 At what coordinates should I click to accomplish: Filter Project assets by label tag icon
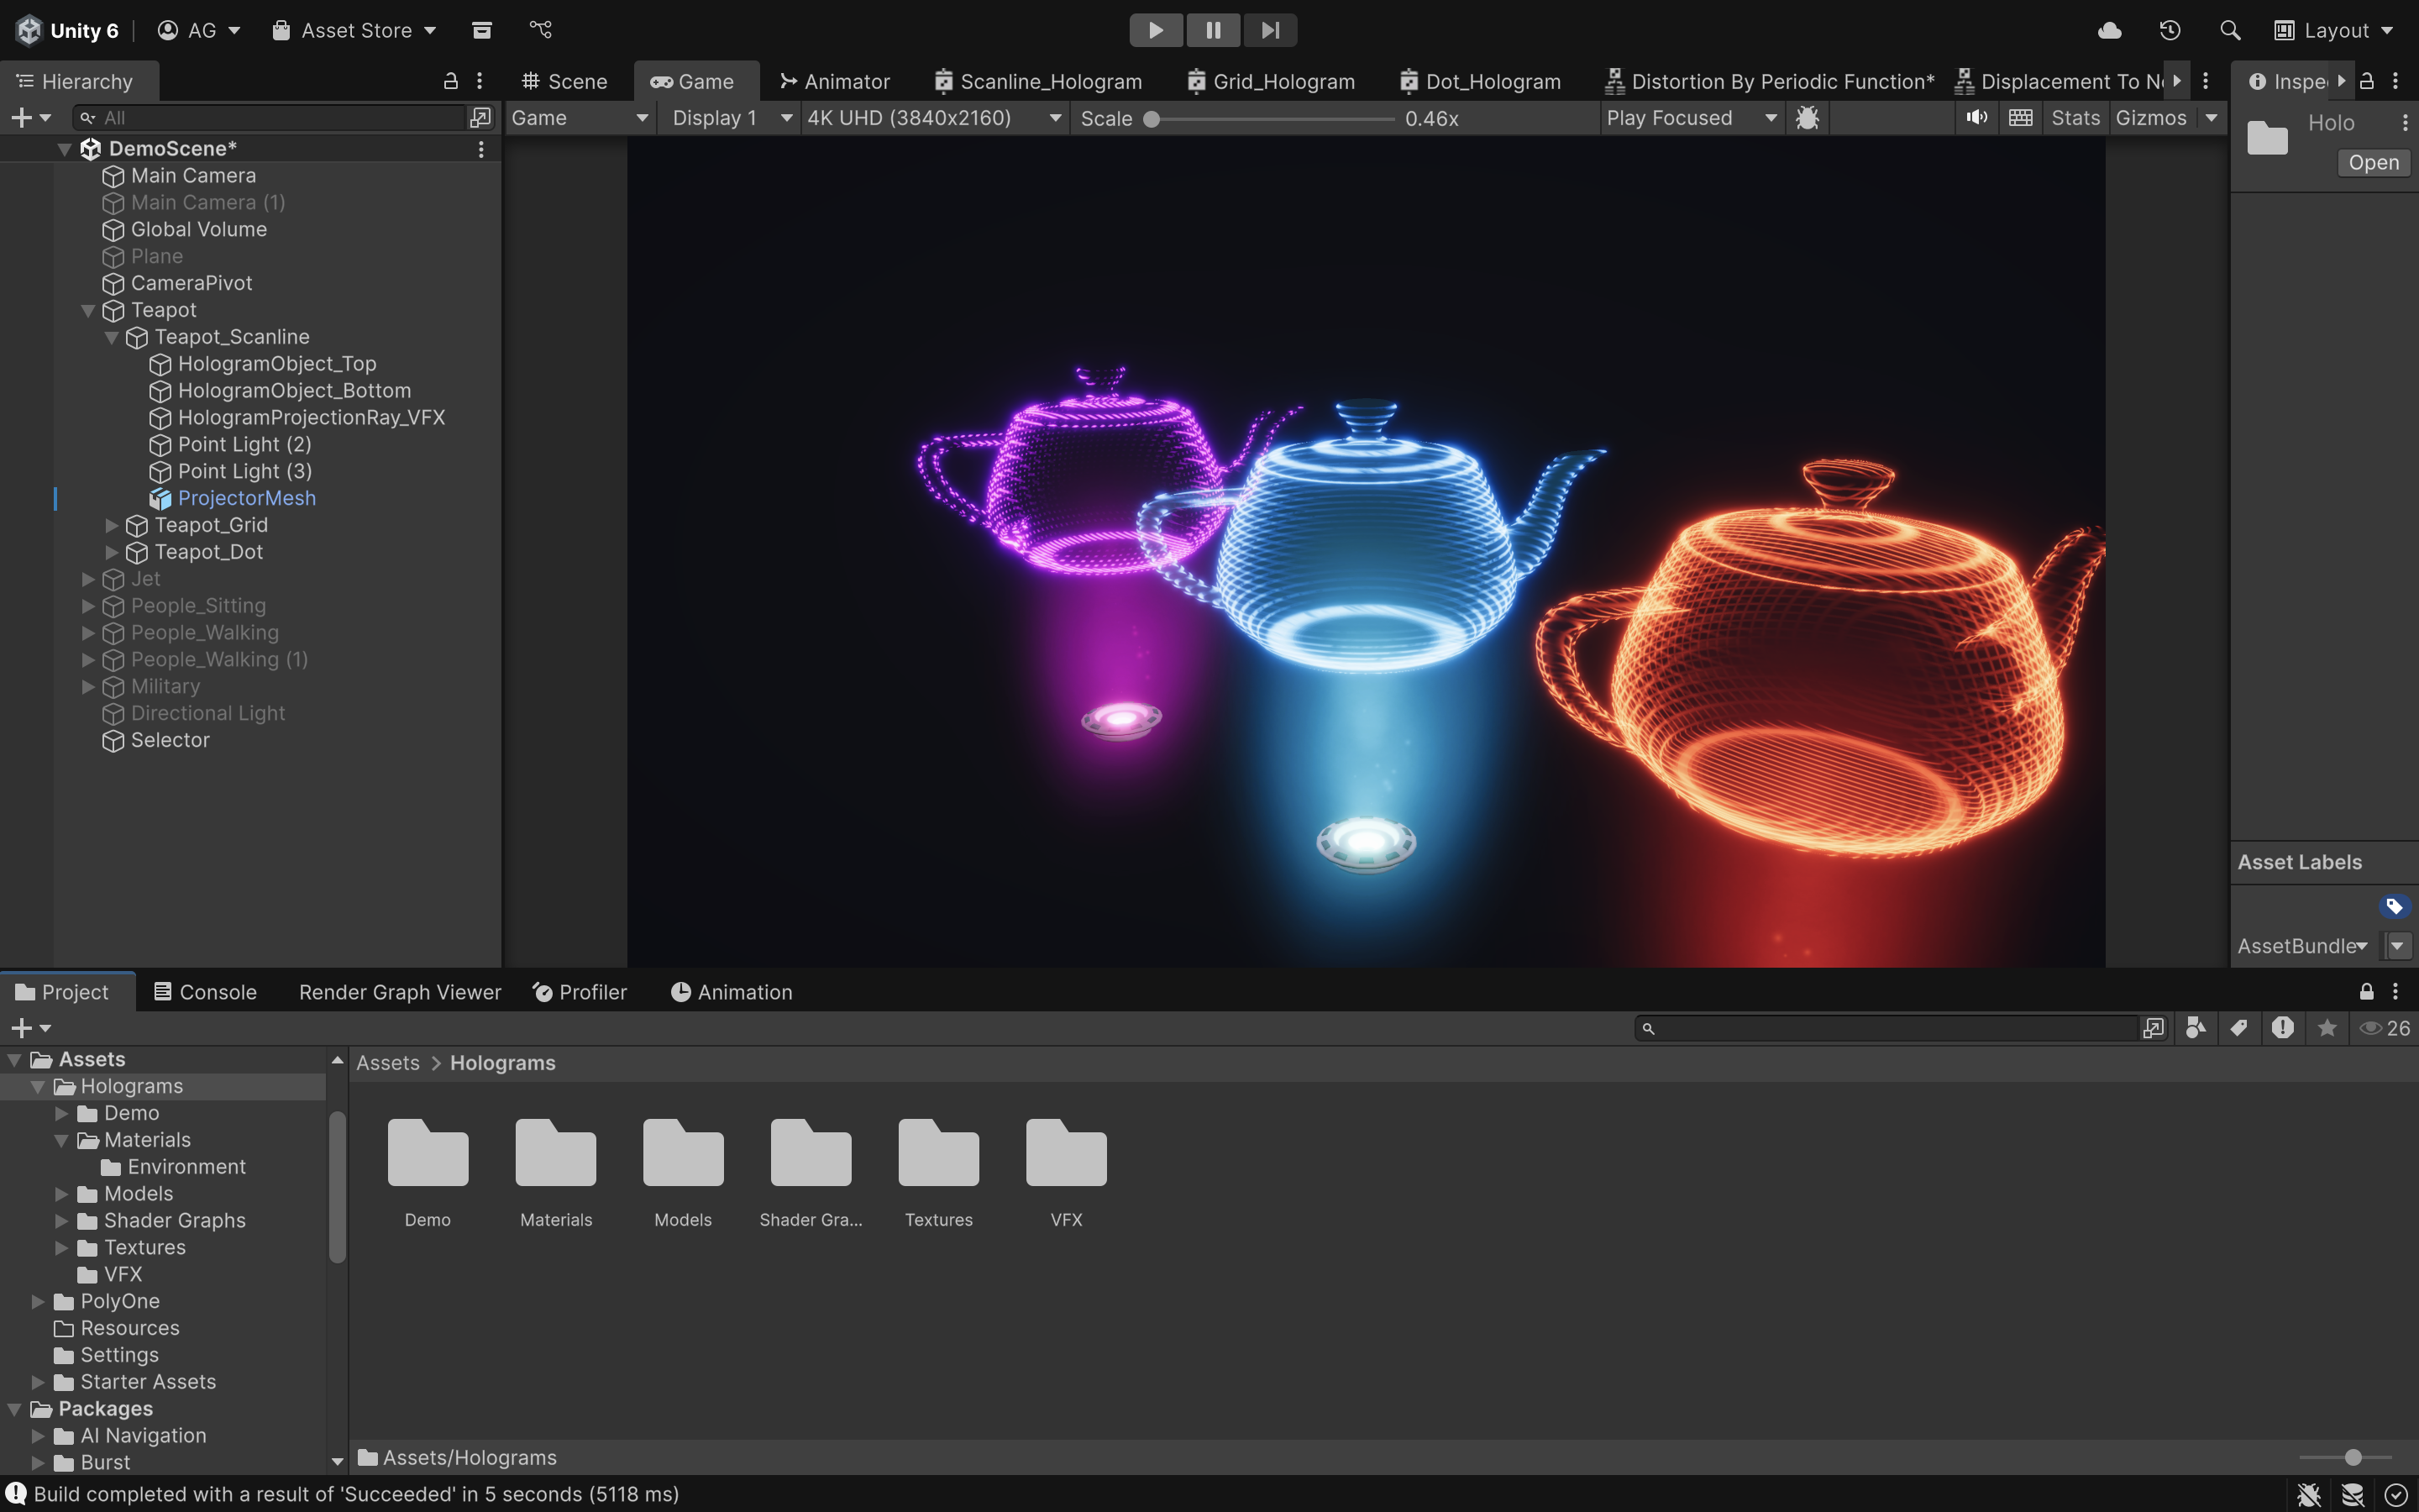coord(2239,1027)
